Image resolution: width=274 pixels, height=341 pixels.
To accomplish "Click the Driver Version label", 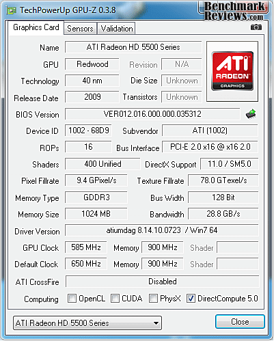I will click(x=37, y=232).
